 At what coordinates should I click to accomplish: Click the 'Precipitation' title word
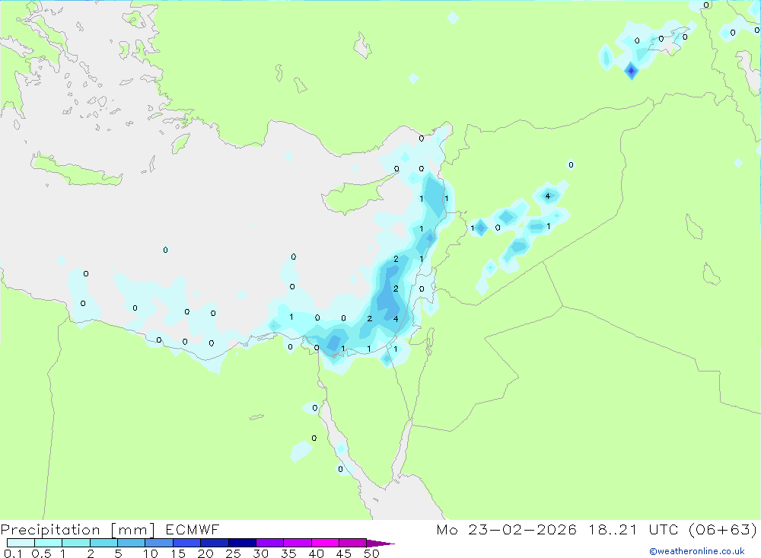pyautogui.click(x=50, y=529)
